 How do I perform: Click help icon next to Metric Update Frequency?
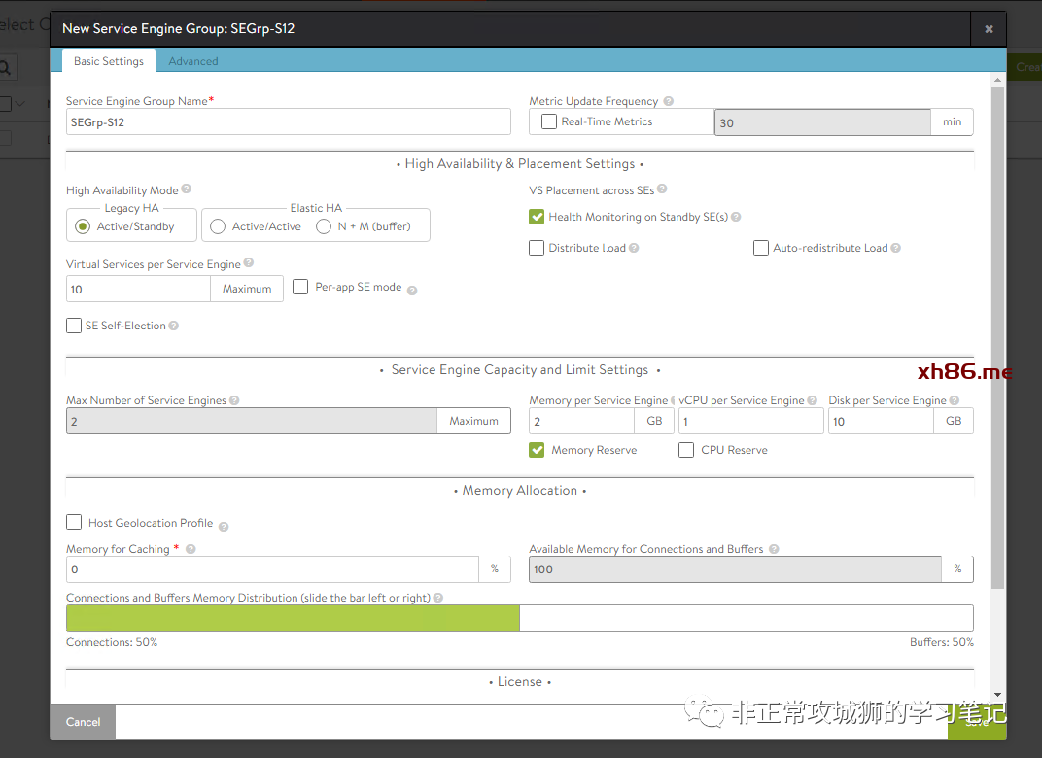click(x=669, y=101)
